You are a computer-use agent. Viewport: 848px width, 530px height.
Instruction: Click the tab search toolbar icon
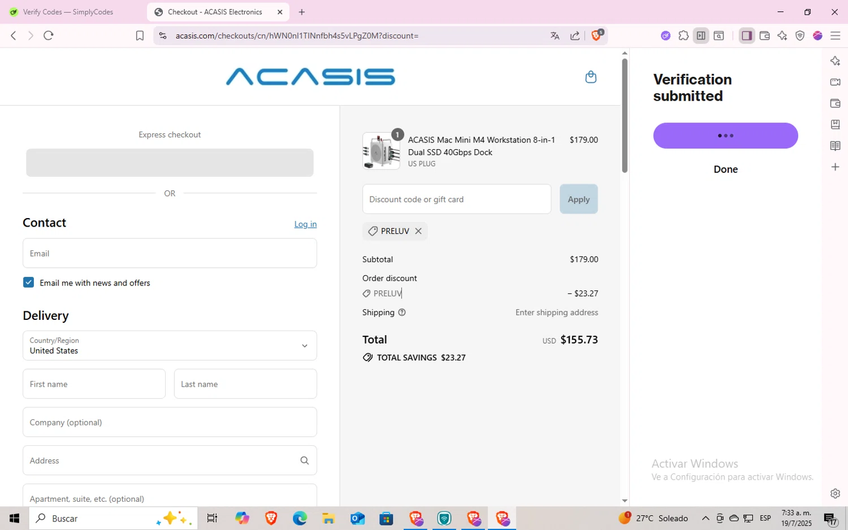(719, 36)
